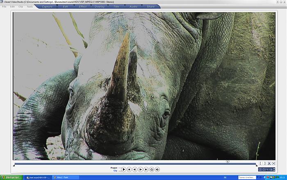Click the left trim handle on the scrub bar
Viewport: 287px width, 180px height.
(x=14, y=166)
